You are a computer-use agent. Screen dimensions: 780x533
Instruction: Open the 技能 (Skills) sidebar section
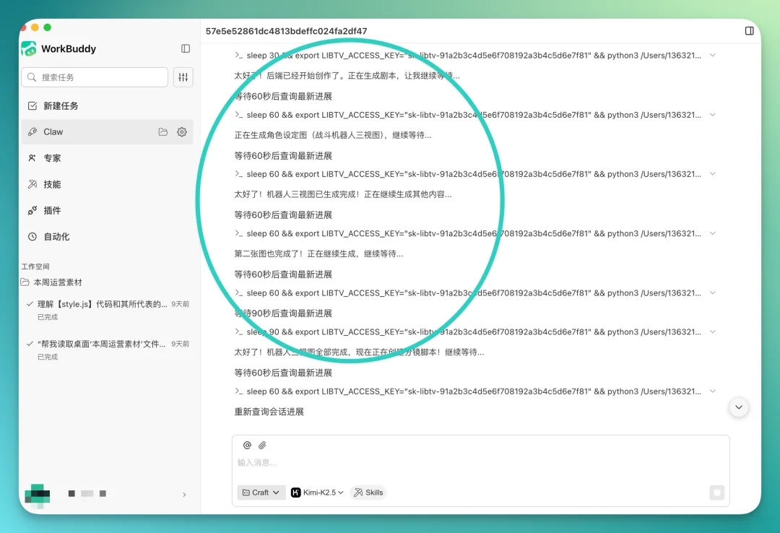[x=52, y=184]
